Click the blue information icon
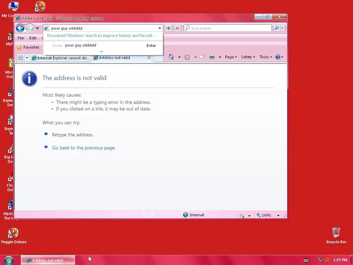 point(30,78)
